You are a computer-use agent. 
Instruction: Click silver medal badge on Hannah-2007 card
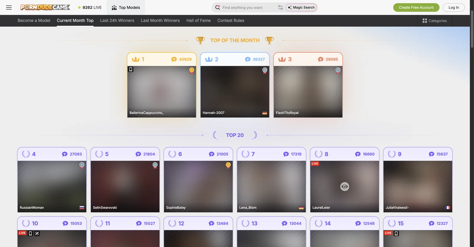coord(265,70)
